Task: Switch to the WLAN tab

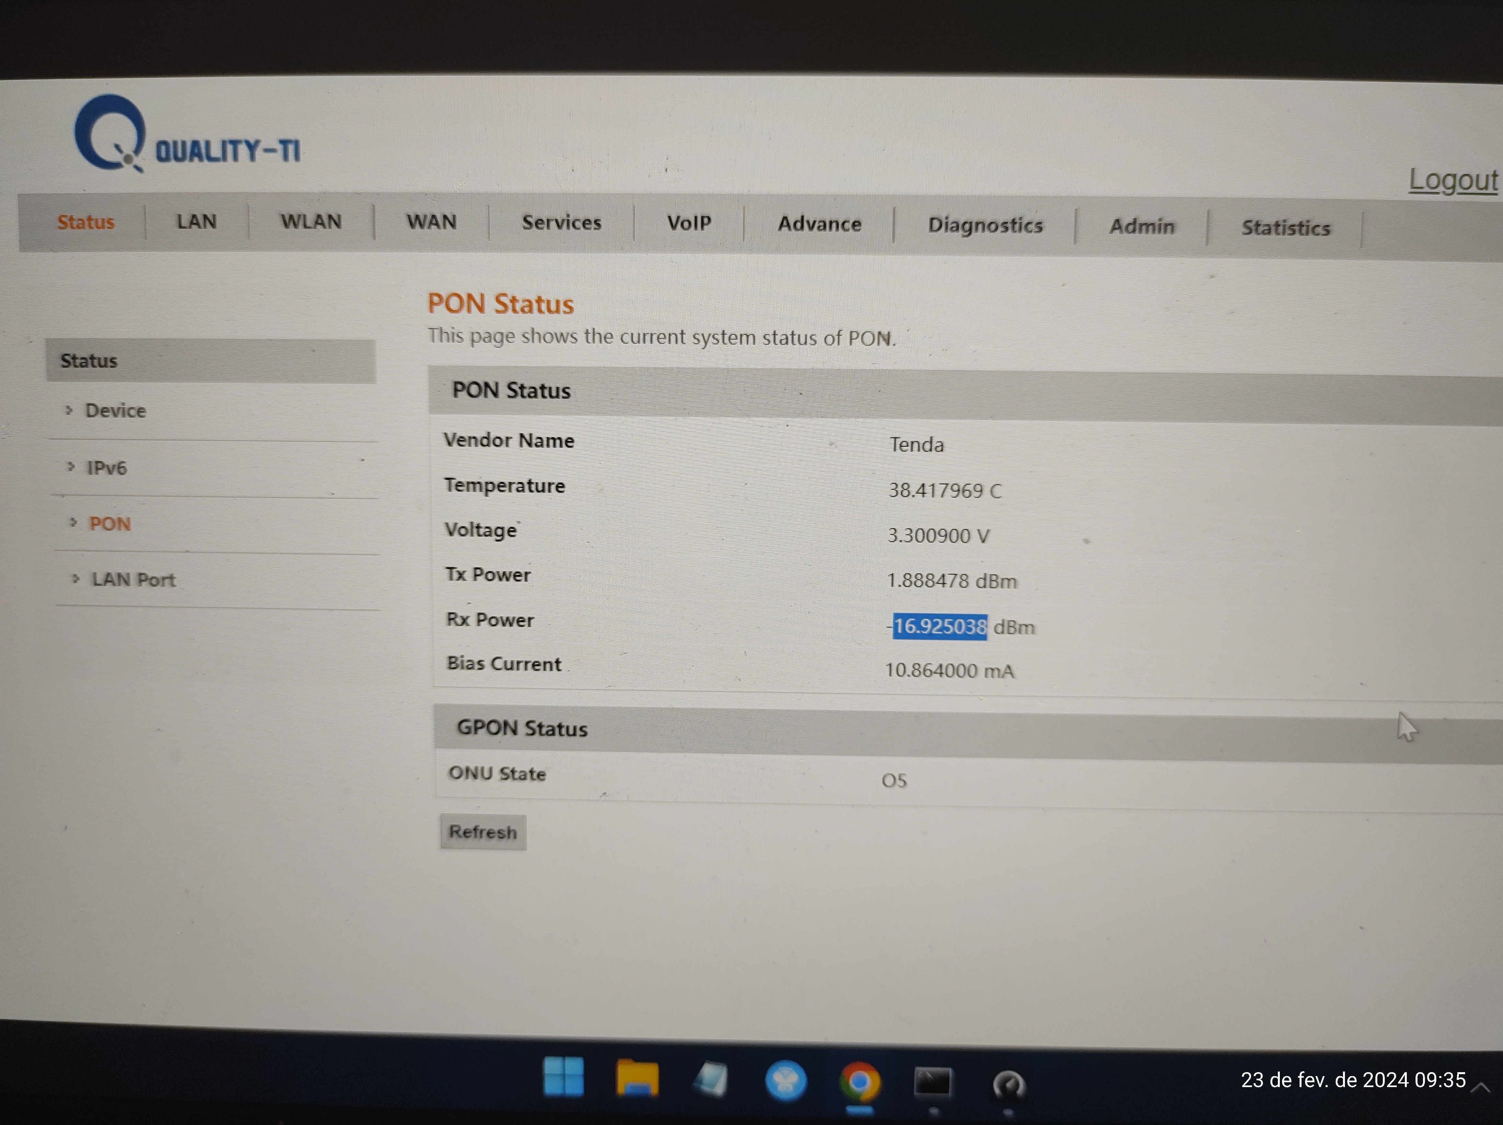Action: (311, 222)
